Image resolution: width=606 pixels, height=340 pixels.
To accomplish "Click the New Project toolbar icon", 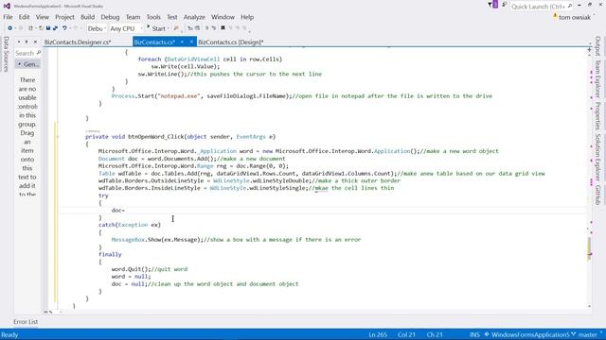I will click(x=30, y=28).
